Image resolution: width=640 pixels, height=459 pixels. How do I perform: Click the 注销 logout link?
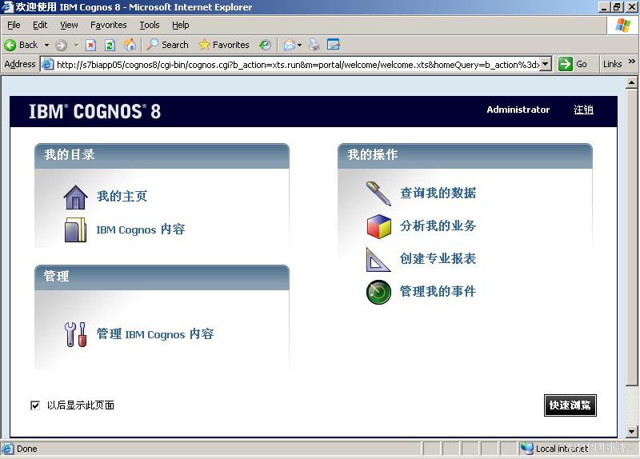pyautogui.click(x=584, y=110)
